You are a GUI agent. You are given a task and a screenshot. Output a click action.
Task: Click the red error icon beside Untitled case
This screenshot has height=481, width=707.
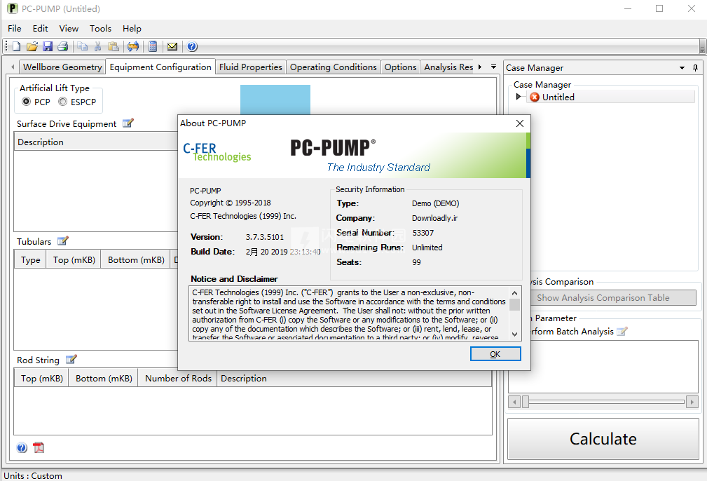(x=535, y=97)
